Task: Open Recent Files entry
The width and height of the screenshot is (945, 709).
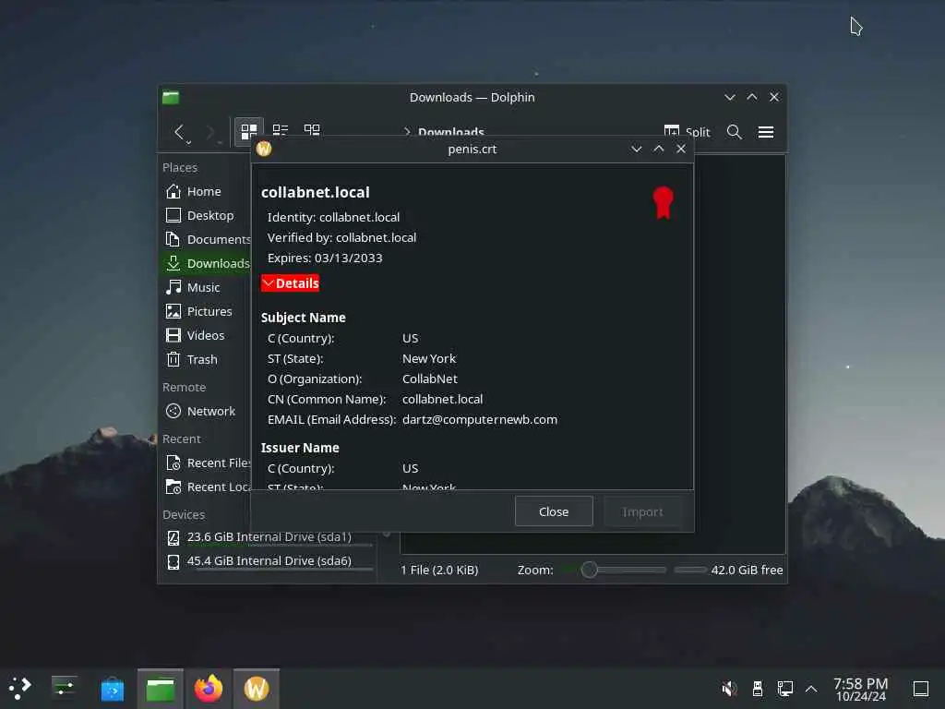Action: 206,463
